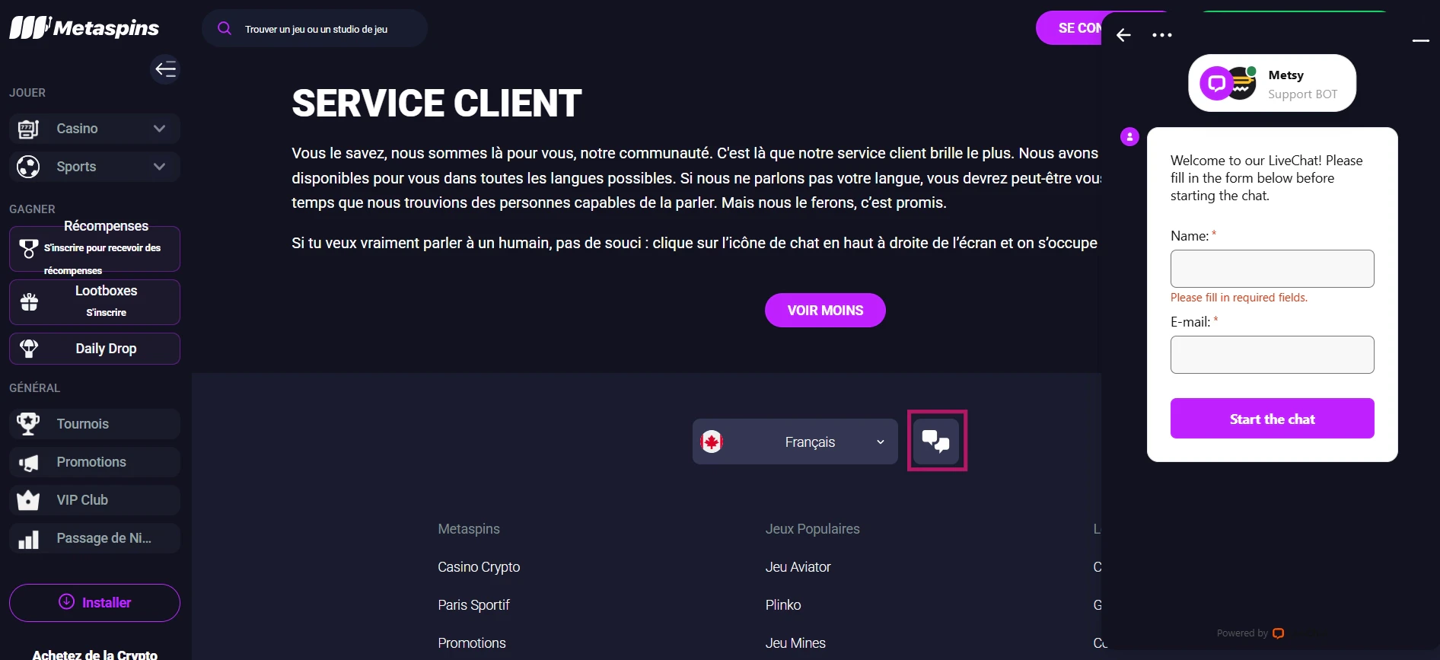This screenshot has width=1440, height=660.
Task: Focus the game search field
Action: tap(314, 29)
